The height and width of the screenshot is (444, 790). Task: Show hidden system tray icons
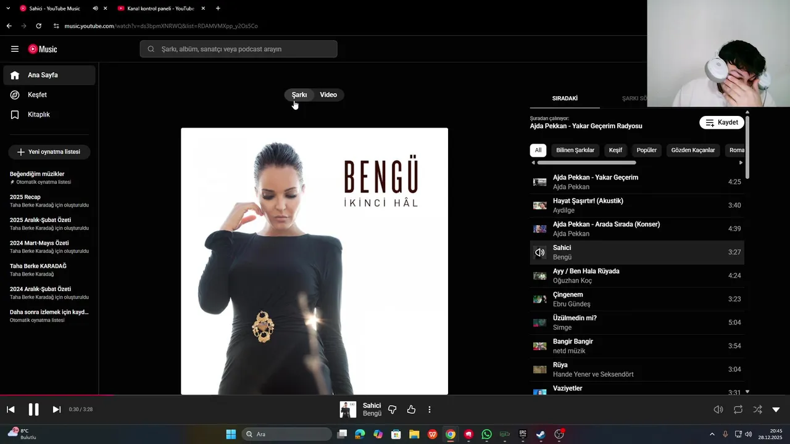click(x=712, y=434)
